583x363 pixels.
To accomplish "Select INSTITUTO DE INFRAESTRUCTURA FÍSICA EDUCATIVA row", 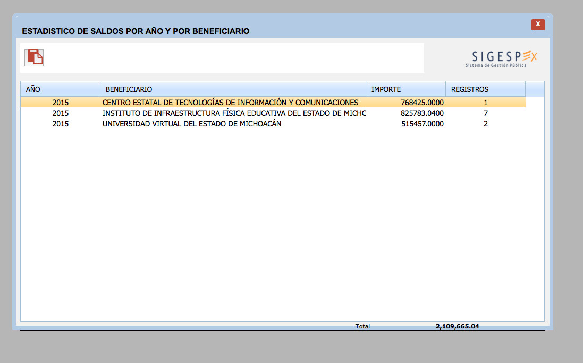I will (x=273, y=113).
